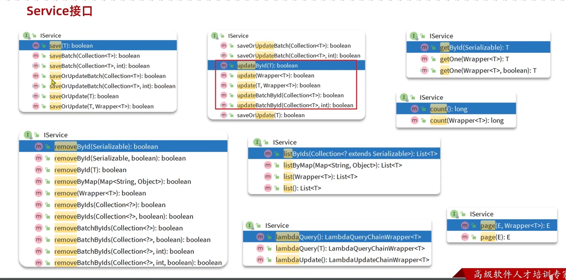The height and width of the screenshot is (280, 566).
Task: Click method icon beside lambdaQuery() entry
Action: (260, 237)
